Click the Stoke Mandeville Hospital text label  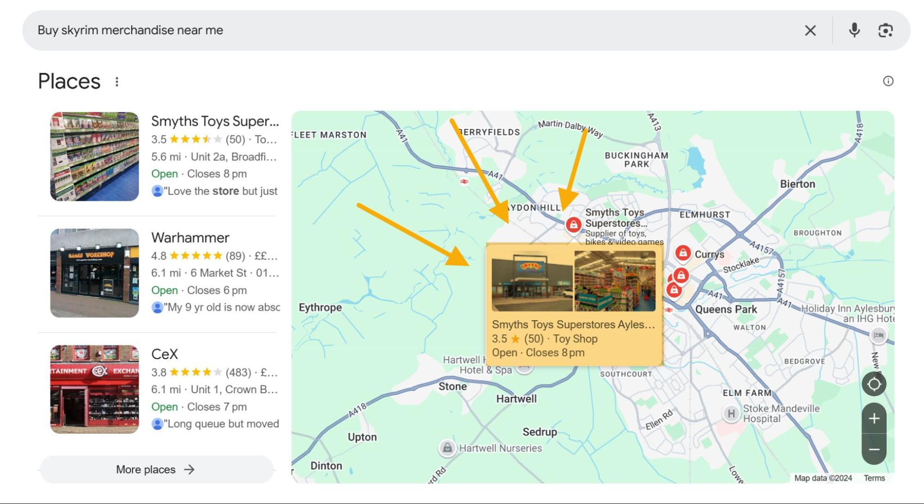(x=781, y=413)
